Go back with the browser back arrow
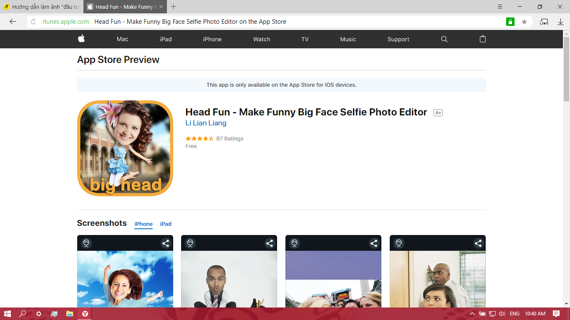The height and width of the screenshot is (320, 570). (x=13, y=22)
